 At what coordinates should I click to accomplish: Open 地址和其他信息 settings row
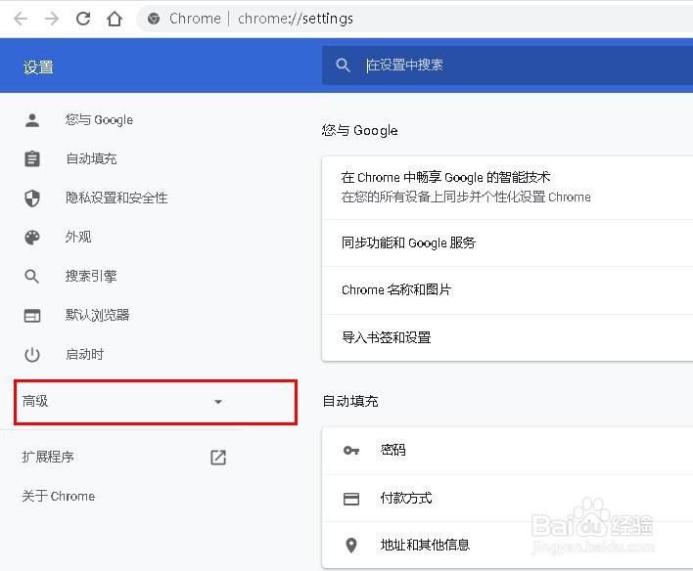pos(507,546)
